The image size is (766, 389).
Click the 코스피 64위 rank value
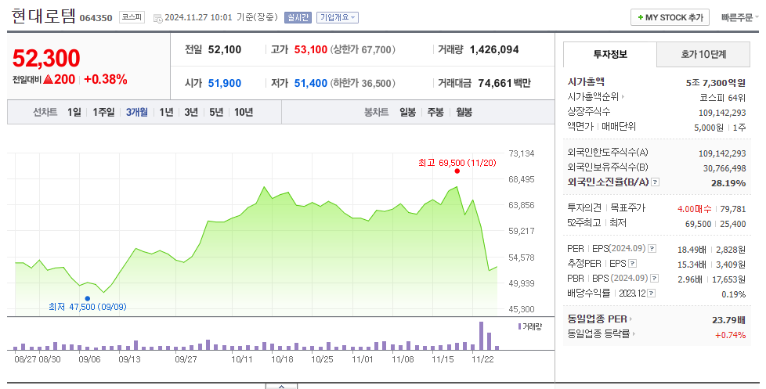coord(722,98)
